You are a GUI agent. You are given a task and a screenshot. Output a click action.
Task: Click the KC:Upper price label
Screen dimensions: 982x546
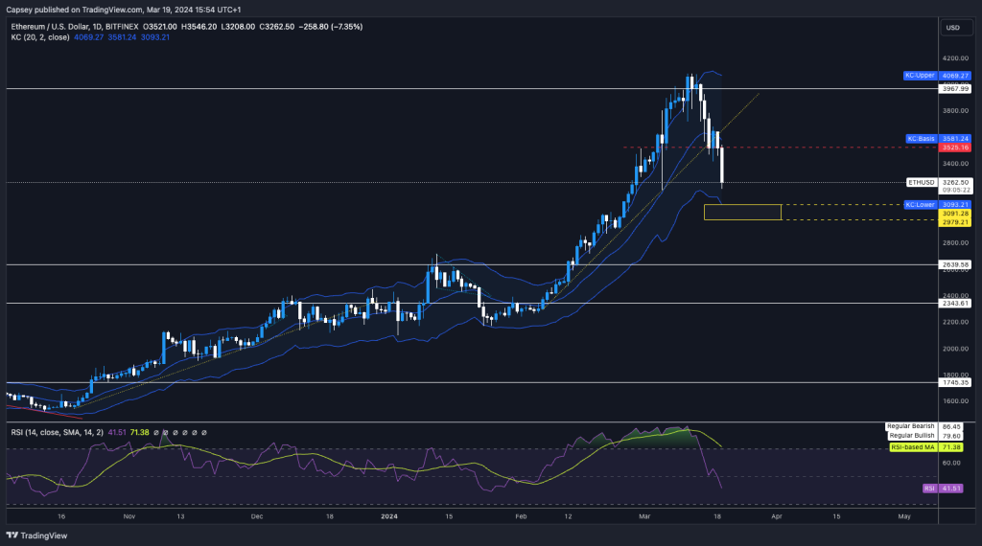tap(920, 75)
